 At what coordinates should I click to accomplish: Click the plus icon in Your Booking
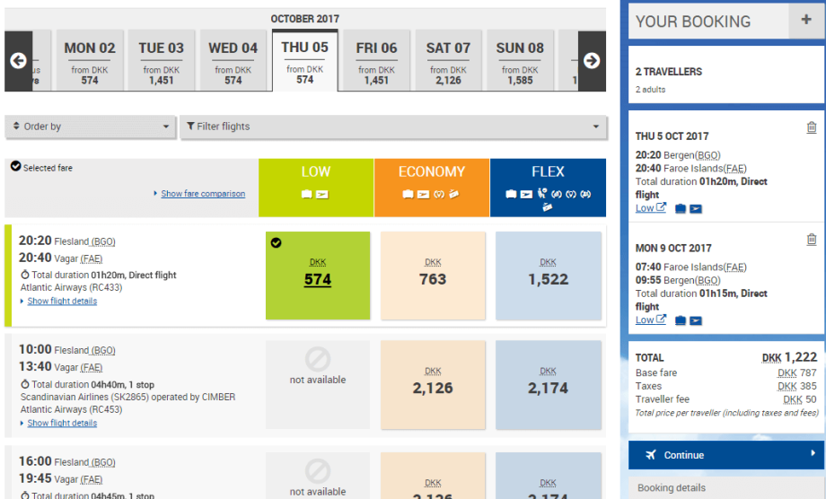click(x=804, y=21)
